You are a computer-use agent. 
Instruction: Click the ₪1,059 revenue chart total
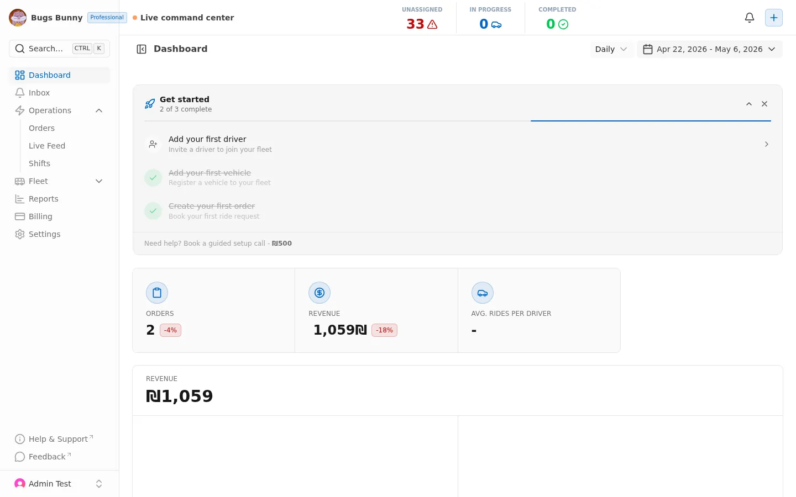tap(179, 396)
